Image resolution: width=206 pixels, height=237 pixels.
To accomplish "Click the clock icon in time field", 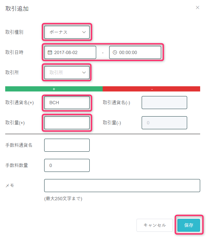I will pyautogui.click(x=115, y=52).
